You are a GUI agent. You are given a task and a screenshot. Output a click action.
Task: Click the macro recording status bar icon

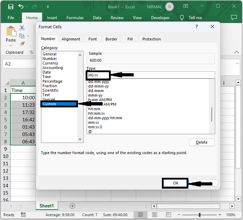pos(23,215)
